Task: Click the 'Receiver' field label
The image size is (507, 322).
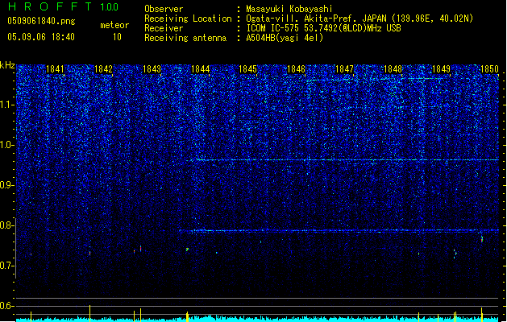Action: [164, 28]
